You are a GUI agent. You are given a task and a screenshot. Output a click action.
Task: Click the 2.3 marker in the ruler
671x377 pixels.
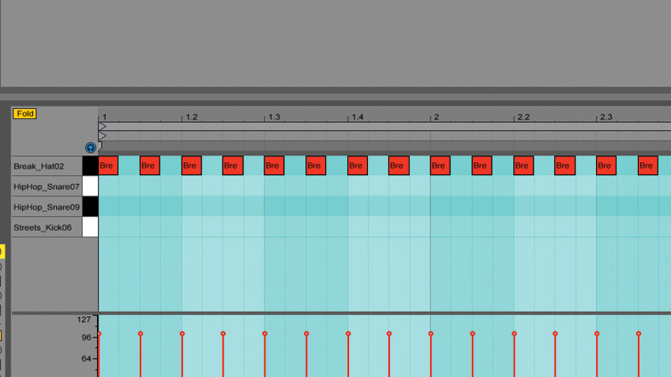pyautogui.click(x=606, y=117)
